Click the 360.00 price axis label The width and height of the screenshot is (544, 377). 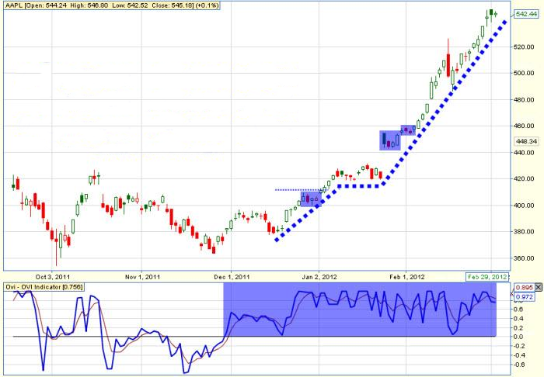point(524,258)
